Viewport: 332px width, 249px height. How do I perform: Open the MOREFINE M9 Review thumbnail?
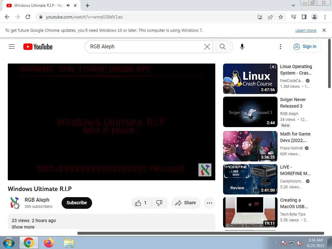pos(250,179)
